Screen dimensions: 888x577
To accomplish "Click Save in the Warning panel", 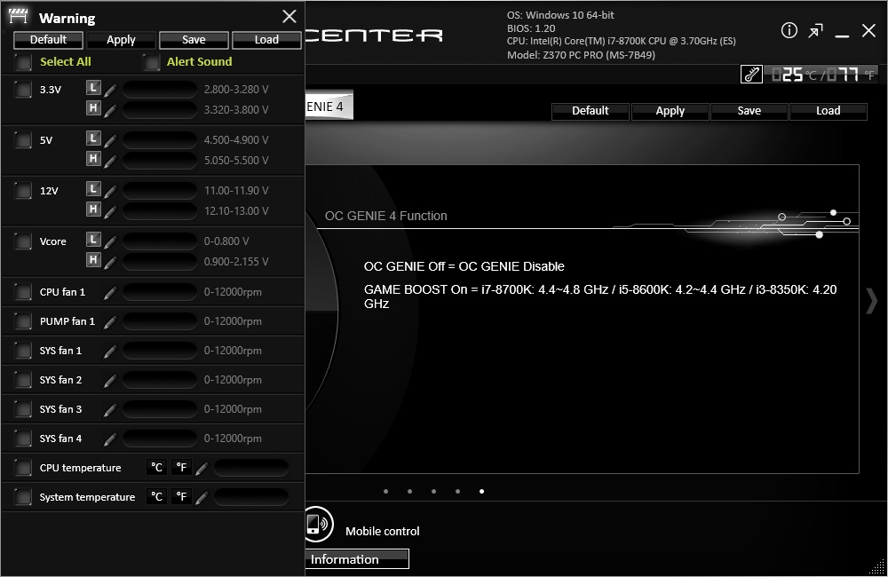I will point(194,40).
